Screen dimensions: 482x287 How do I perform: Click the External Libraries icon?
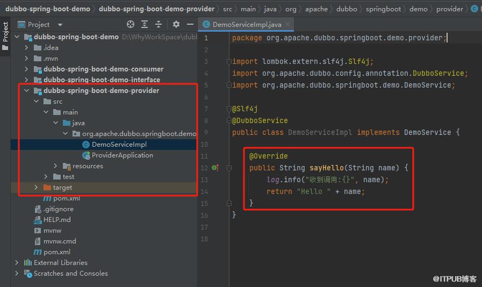click(28, 263)
